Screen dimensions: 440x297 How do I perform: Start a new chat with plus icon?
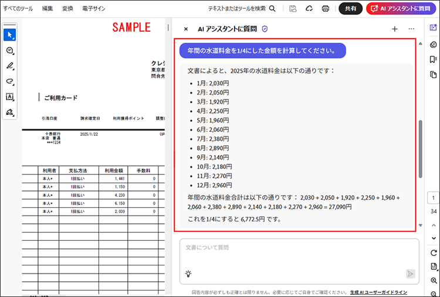click(395, 29)
